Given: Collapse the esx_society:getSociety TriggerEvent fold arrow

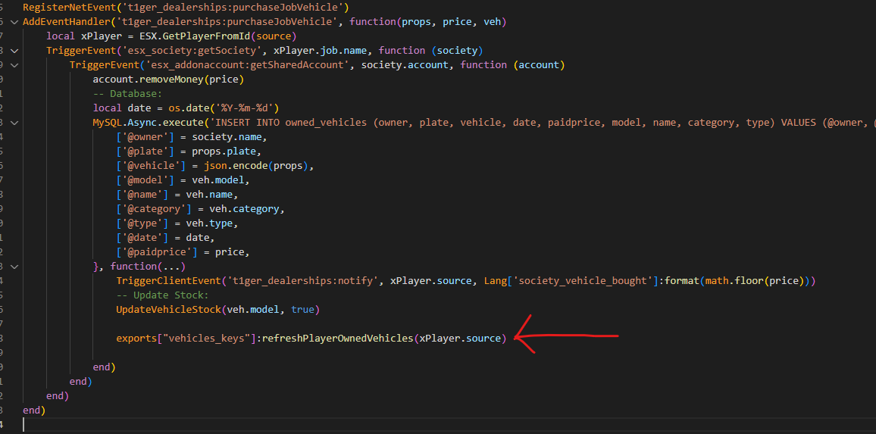Looking at the screenshot, I should click(13, 51).
